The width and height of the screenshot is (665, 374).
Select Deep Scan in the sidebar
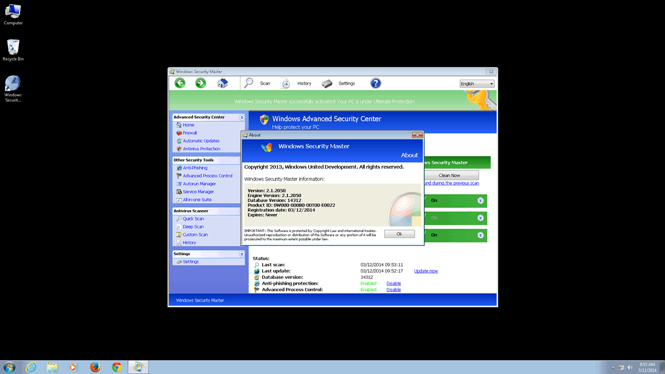pyautogui.click(x=193, y=227)
